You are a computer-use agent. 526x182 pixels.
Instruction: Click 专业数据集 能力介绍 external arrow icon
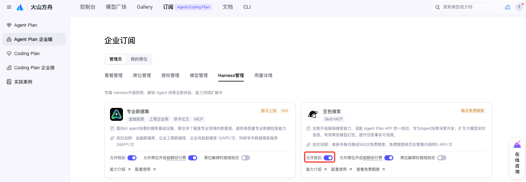coord(129,169)
